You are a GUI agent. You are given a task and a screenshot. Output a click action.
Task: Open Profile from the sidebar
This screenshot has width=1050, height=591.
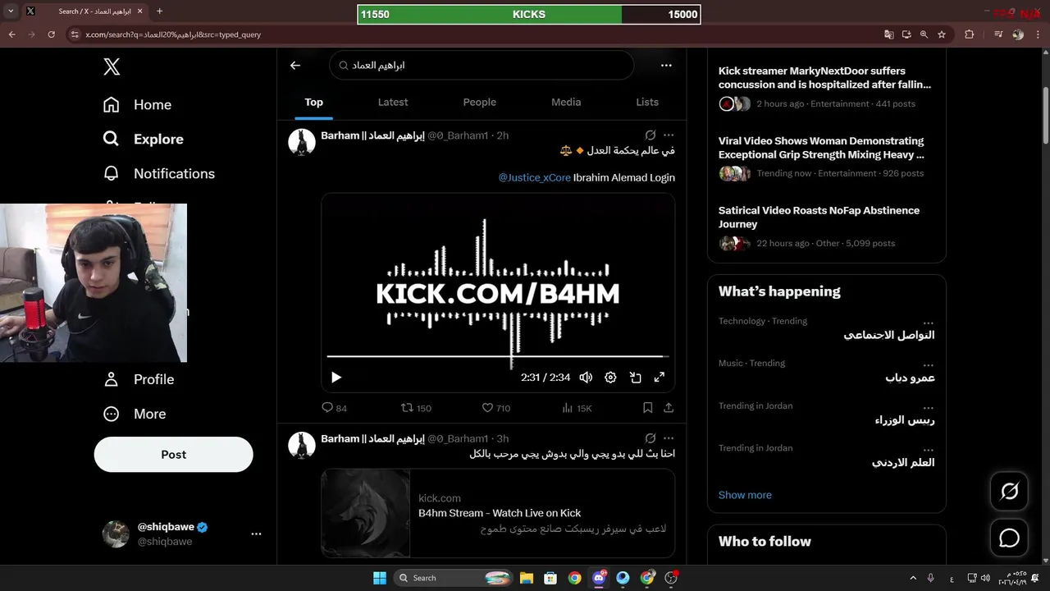point(138,379)
